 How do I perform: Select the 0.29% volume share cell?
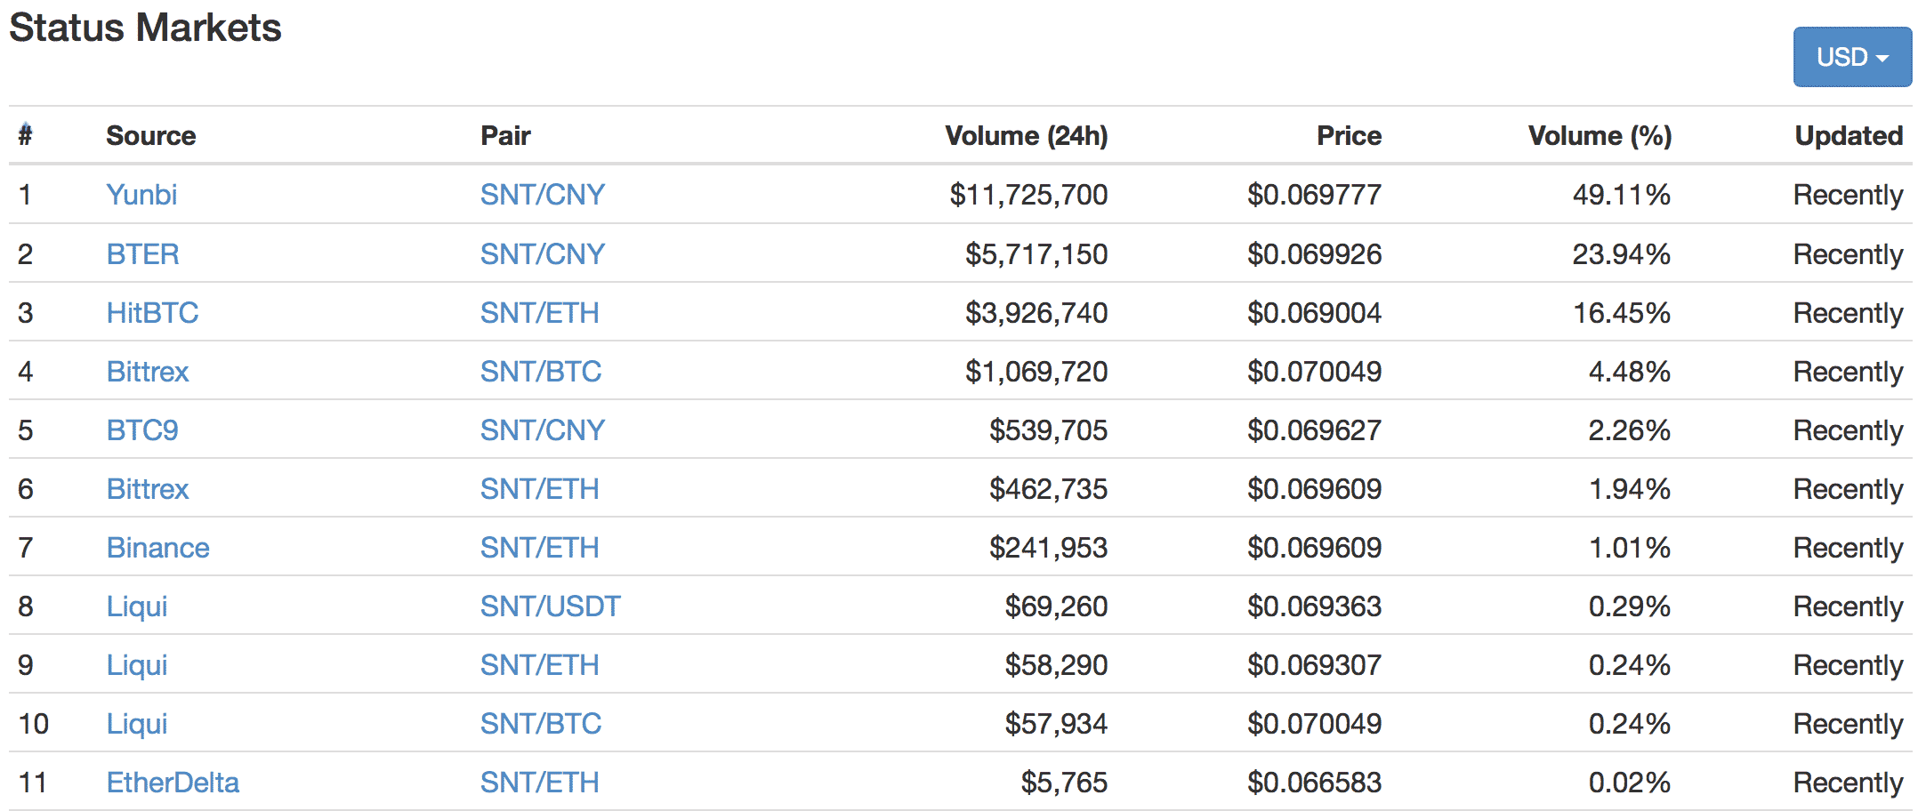[x=1630, y=606]
